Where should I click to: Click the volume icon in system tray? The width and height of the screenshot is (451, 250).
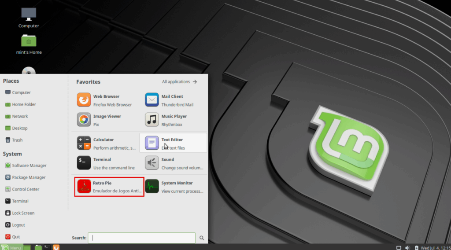point(407,248)
